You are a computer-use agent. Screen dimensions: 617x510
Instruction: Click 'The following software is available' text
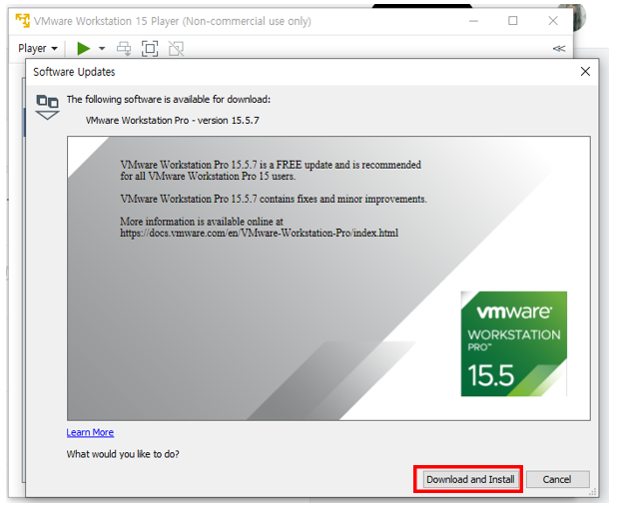coord(169,99)
